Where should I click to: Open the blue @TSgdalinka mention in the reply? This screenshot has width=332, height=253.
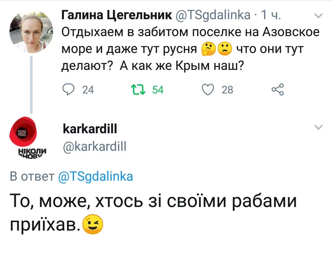96,176
